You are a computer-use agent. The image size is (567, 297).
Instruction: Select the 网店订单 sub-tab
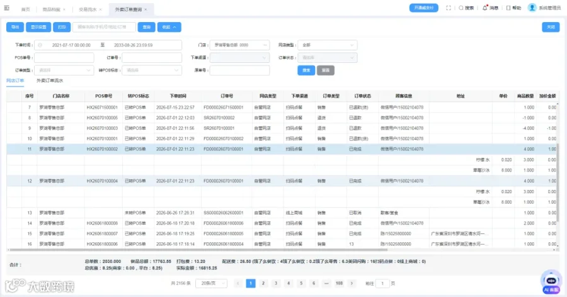click(15, 81)
